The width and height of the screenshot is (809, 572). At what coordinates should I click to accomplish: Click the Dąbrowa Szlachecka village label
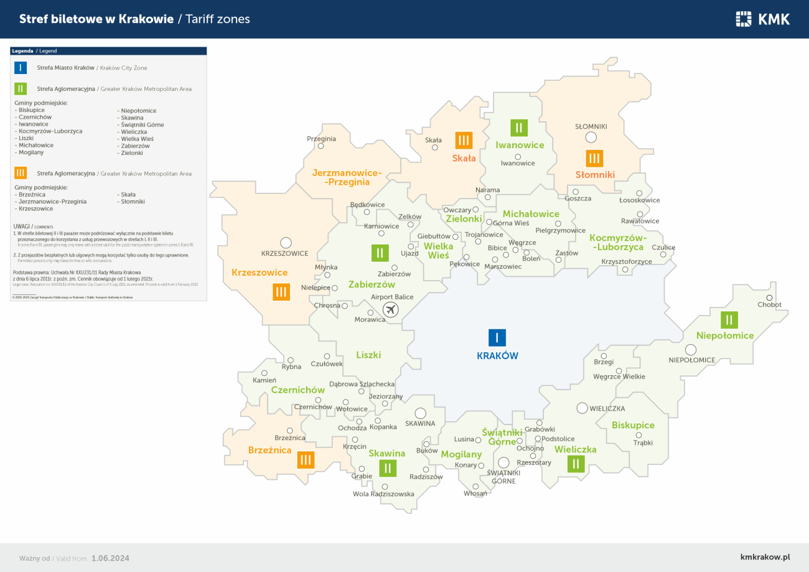coord(362,384)
